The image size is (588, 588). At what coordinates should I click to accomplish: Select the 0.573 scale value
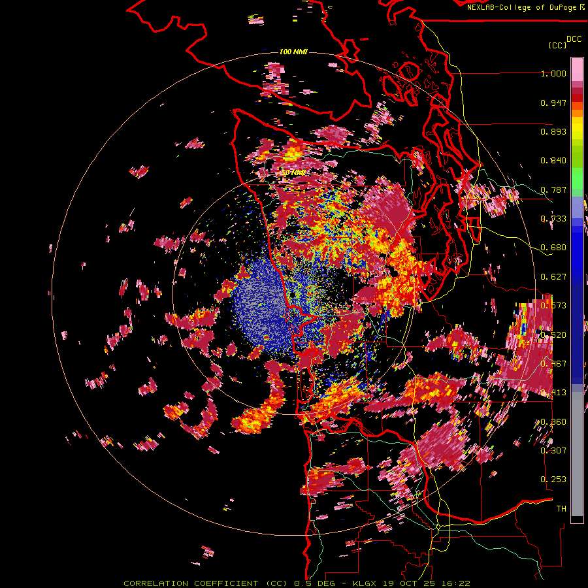pyautogui.click(x=553, y=306)
